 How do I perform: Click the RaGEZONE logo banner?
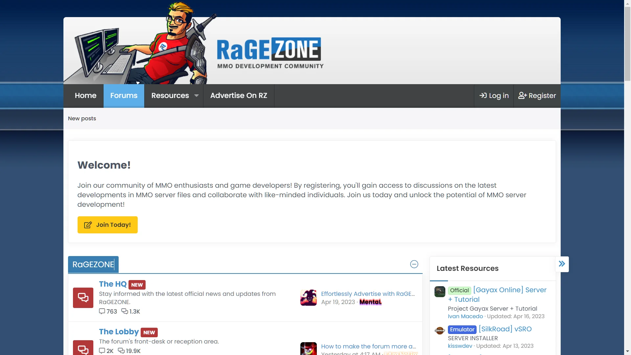point(270,53)
